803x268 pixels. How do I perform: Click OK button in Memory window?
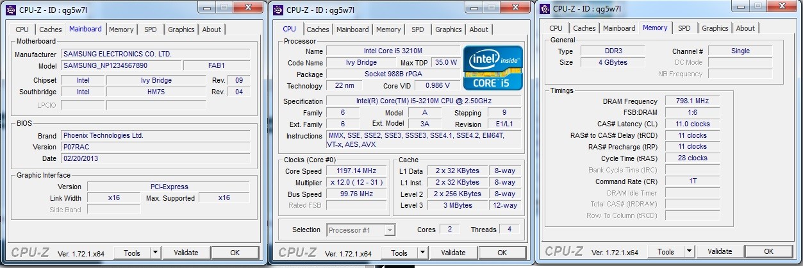(x=768, y=251)
